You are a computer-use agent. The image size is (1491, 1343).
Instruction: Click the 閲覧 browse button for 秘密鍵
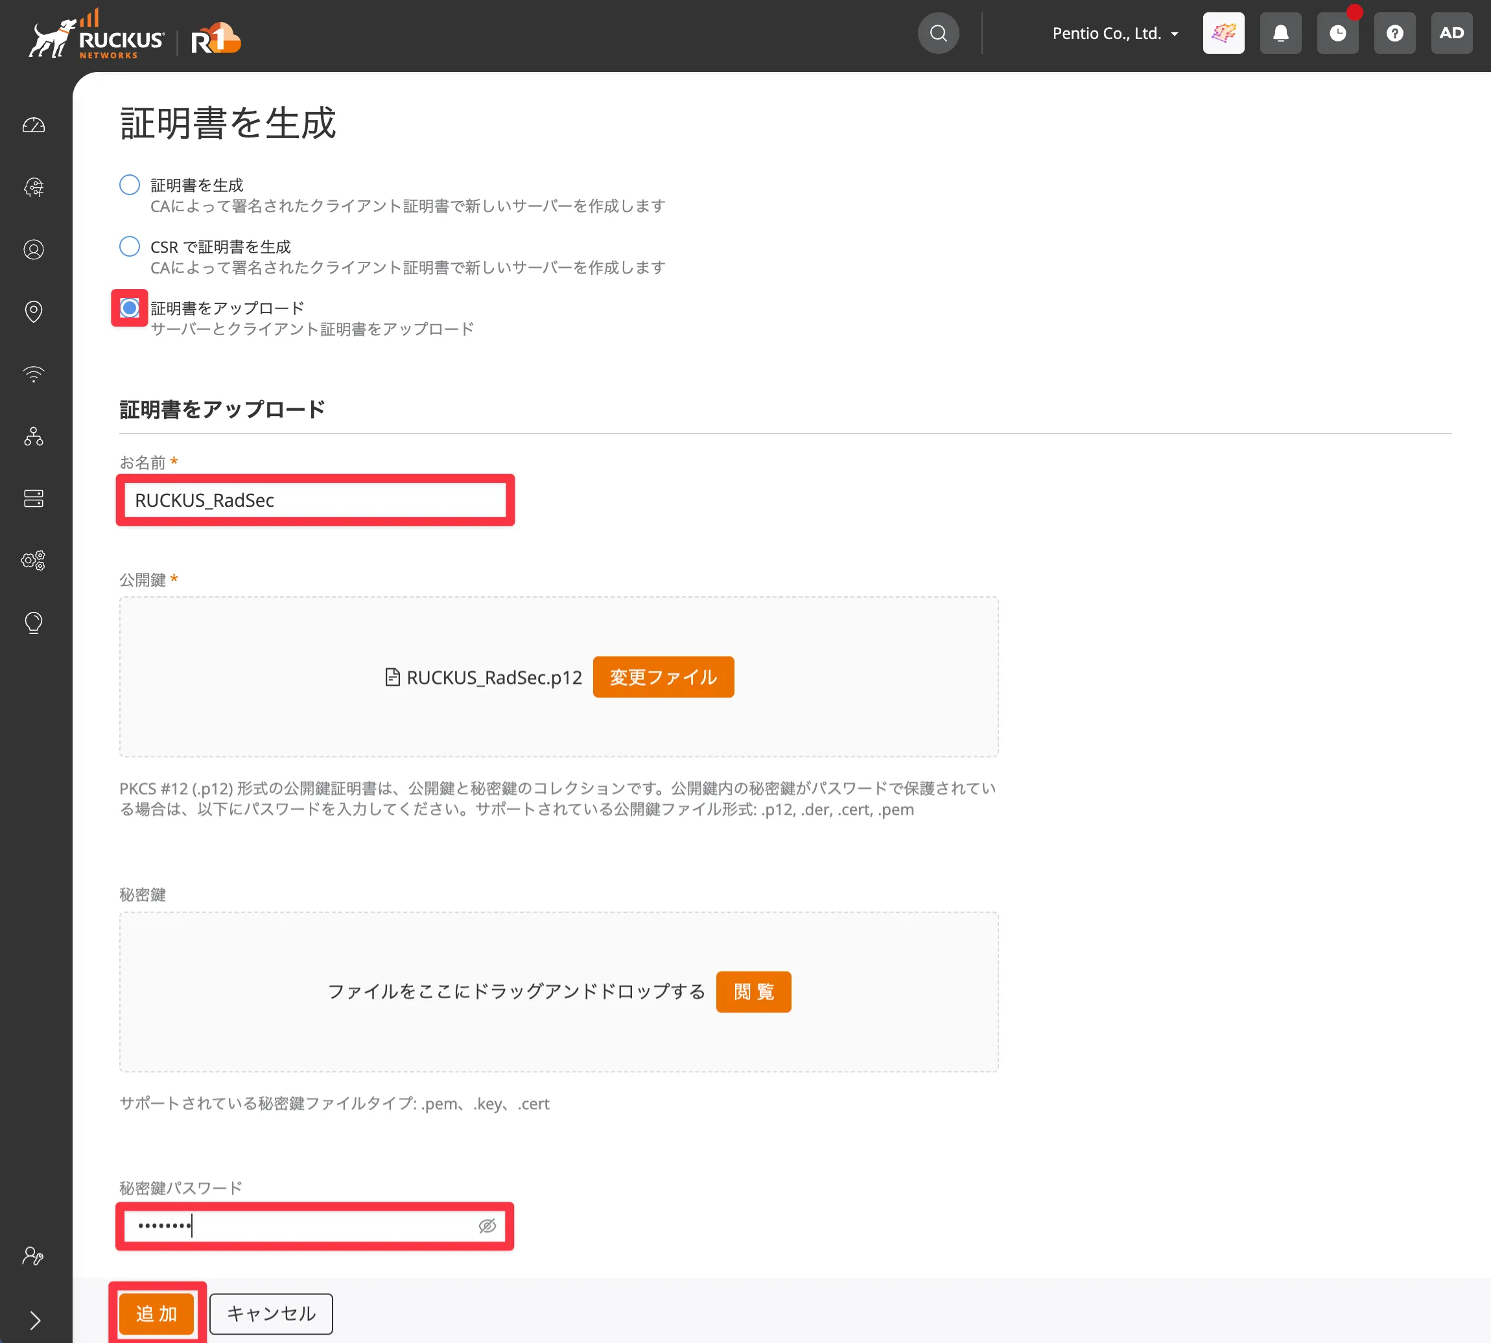click(x=753, y=992)
